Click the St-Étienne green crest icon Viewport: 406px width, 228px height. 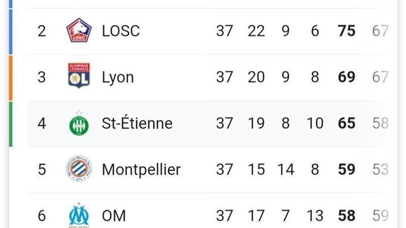79,124
